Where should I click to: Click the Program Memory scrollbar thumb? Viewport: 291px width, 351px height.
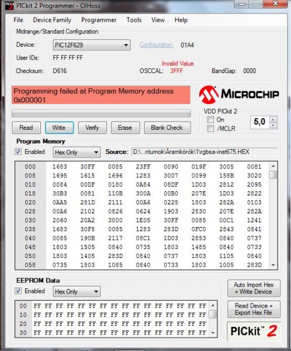click(273, 174)
